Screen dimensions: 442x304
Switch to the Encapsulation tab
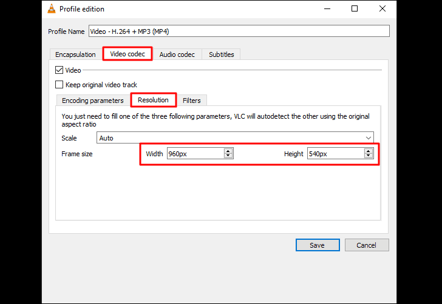click(x=75, y=55)
